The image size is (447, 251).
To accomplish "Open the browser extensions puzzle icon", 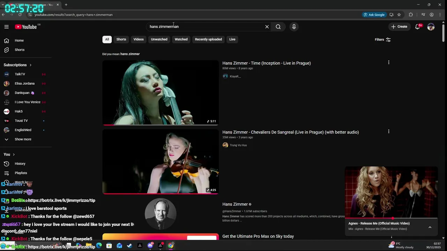I will click(411, 15).
